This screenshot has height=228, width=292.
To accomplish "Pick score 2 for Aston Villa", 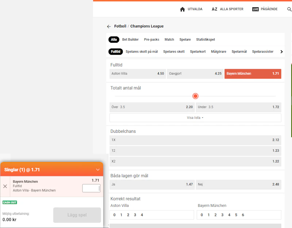I will 128,215.
